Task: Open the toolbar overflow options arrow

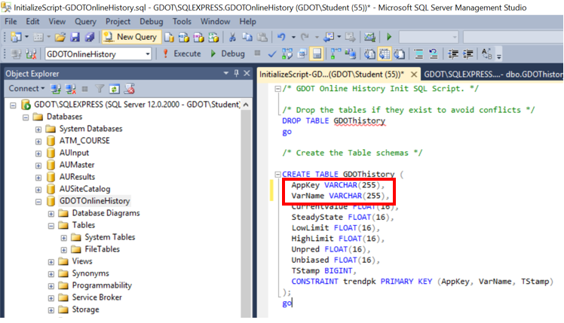Action: pos(499,56)
